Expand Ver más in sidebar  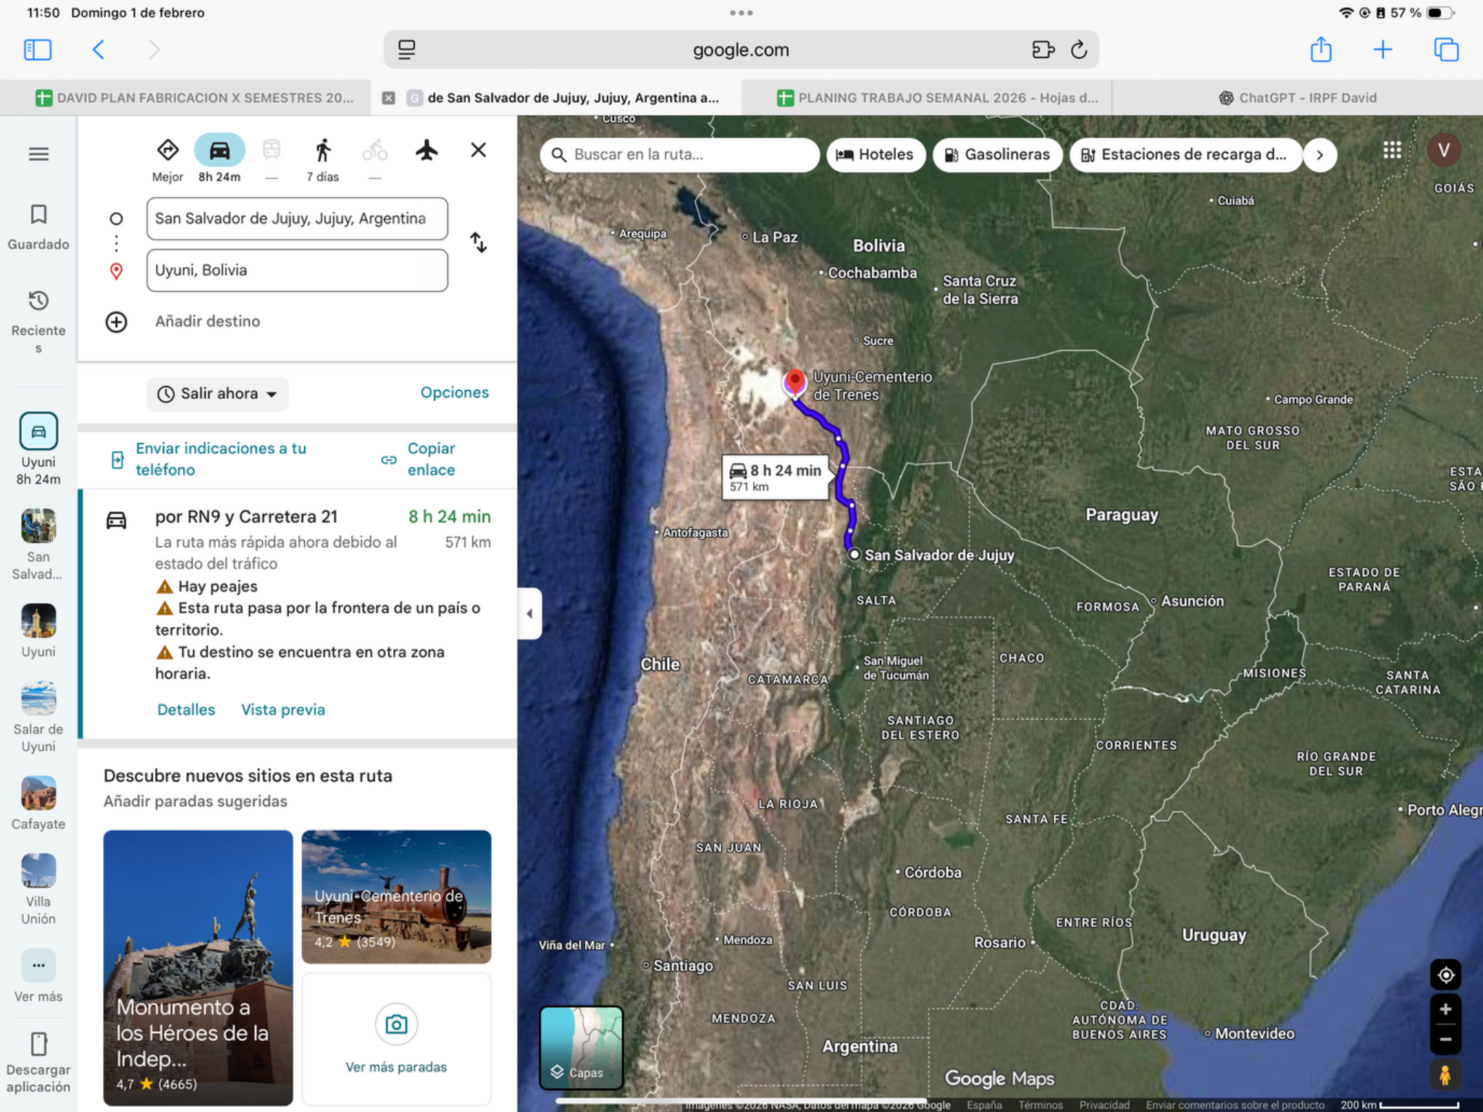coord(38,976)
